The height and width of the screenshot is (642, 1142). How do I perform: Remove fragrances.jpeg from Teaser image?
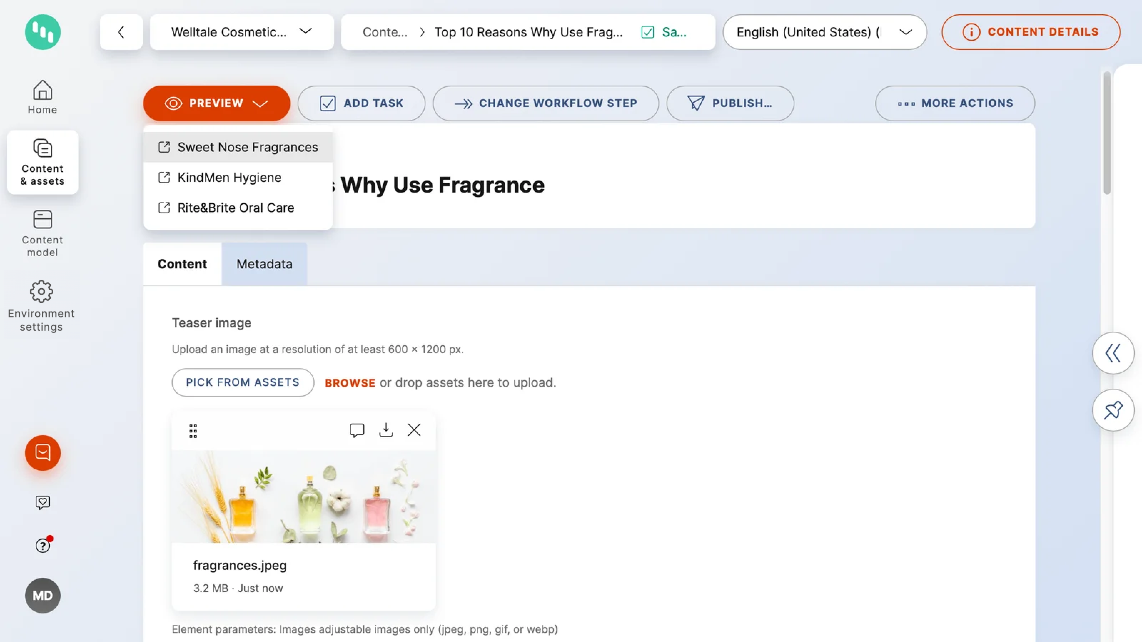tap(414, 430)
